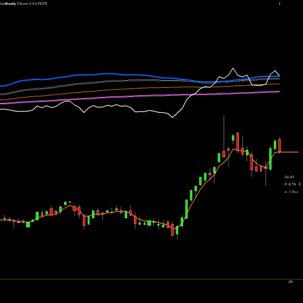303x303 pixels.
Task: Click the small red dot candle near the early peak
Action: [70, 202]
